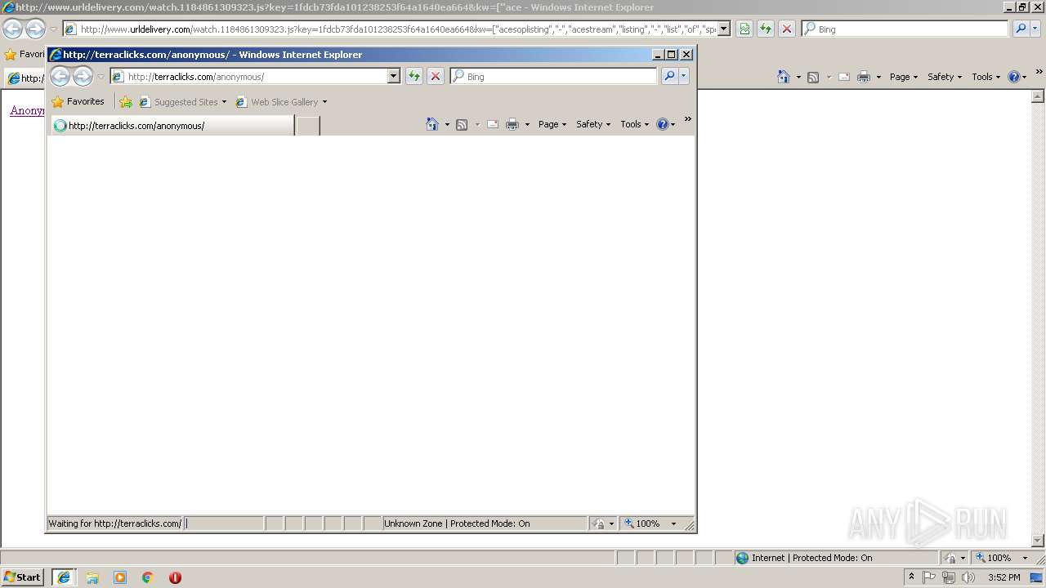Click scroll up arrow in urldelivery window
Screen dimensions: 1046x588
[x=1039, y=96]
